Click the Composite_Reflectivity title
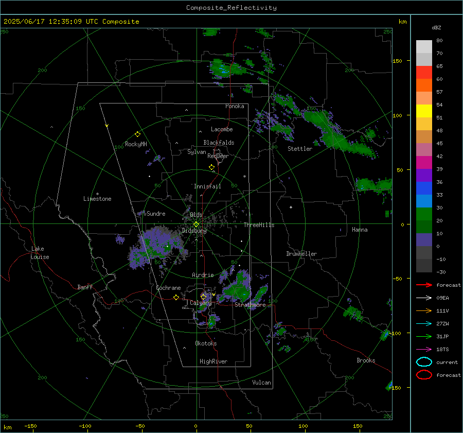463x433 pixels. click(231, 8)
